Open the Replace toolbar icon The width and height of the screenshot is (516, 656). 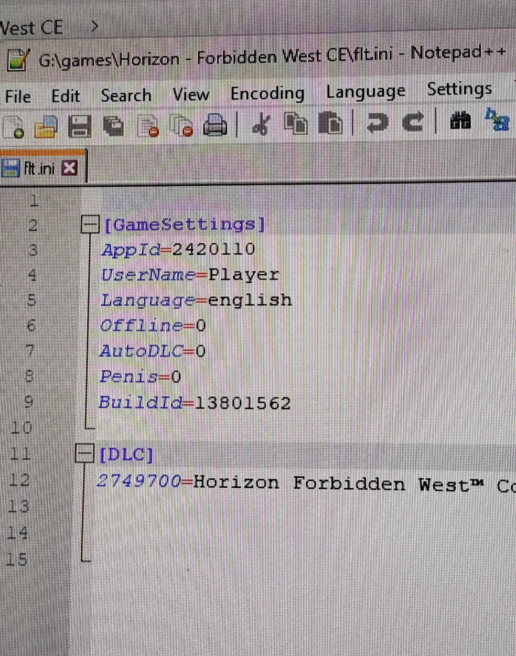497,119
